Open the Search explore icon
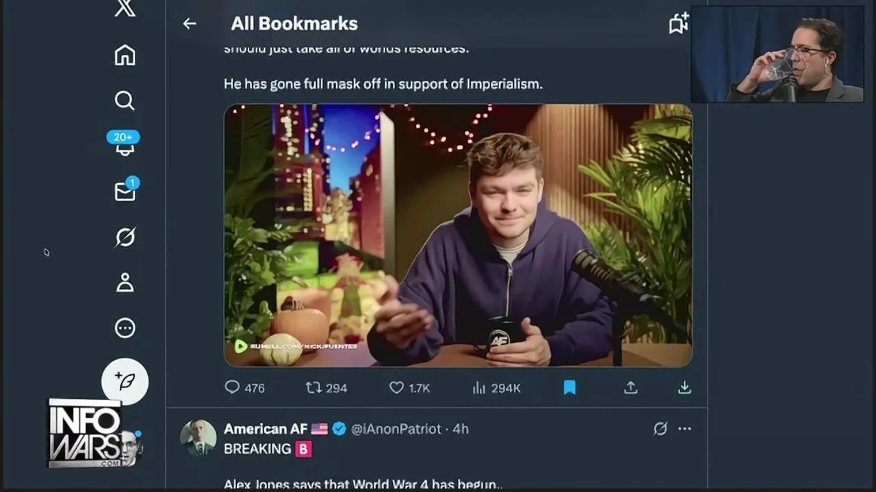Image resolution: width=876 pixels, height=492 pixels. coord(125,100)
